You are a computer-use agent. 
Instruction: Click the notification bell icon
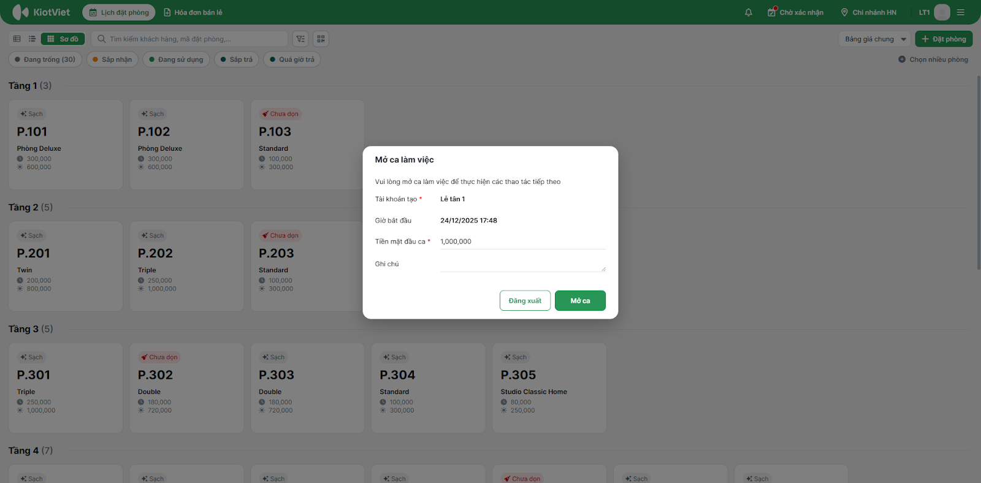[x=748, y=12]
